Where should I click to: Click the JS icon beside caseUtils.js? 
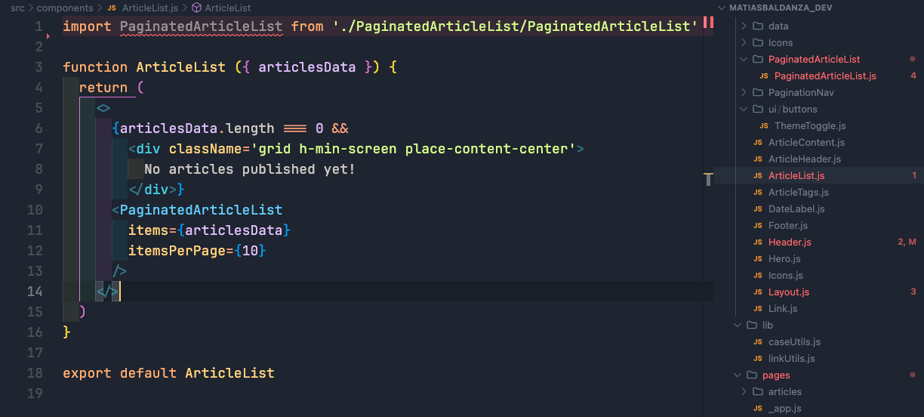758,342
